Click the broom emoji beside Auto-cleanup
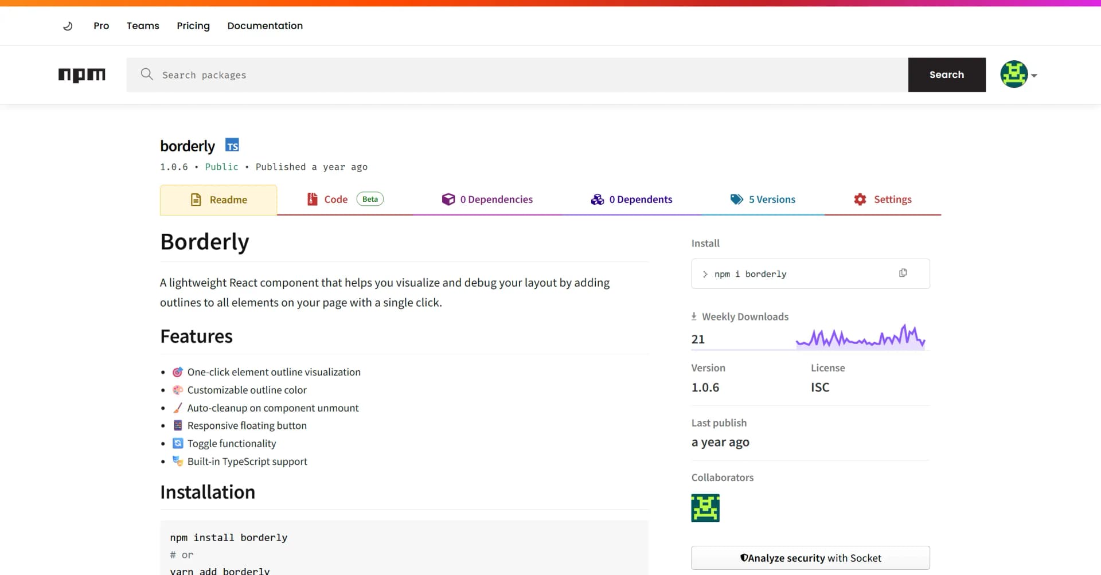Screen dimensions: 1101x575 (178, 408)
